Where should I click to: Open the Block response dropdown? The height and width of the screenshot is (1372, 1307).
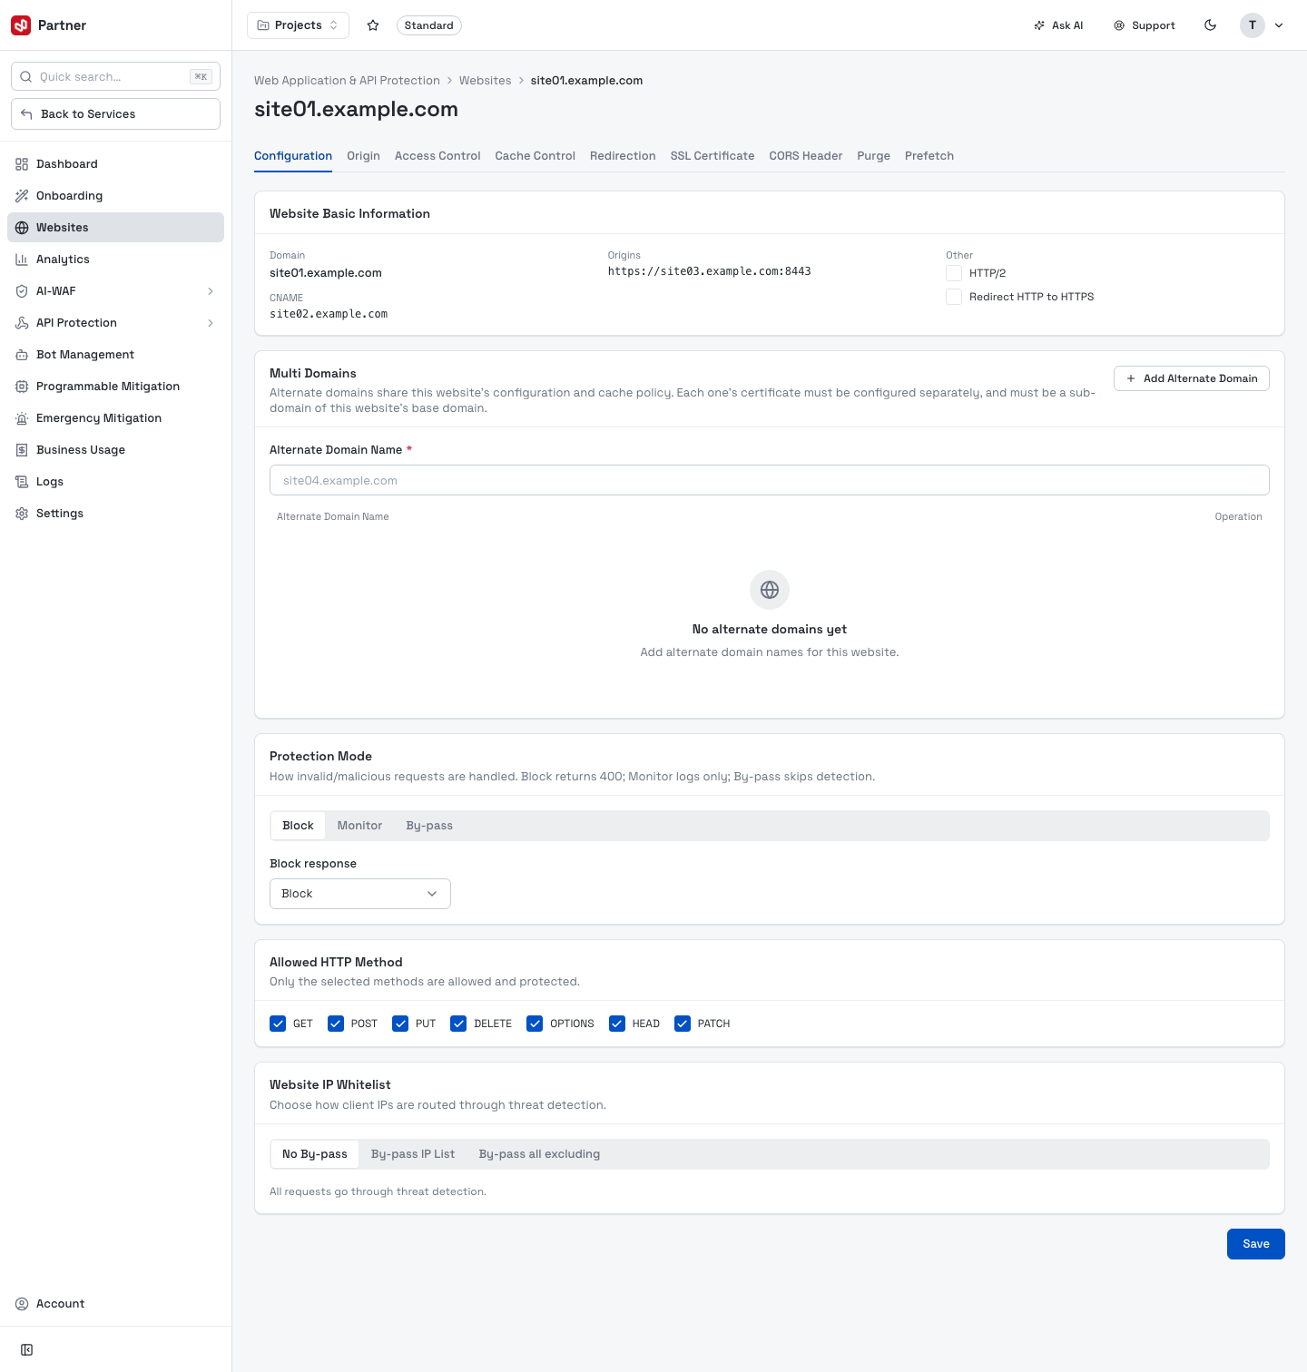(x=360, y=894)
